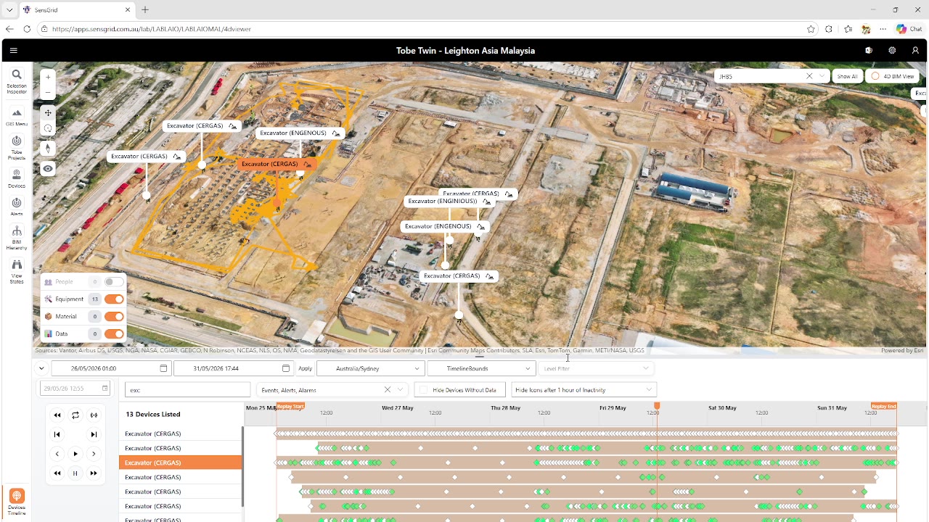Open the Level Filter dropdown

coord(595,368)
